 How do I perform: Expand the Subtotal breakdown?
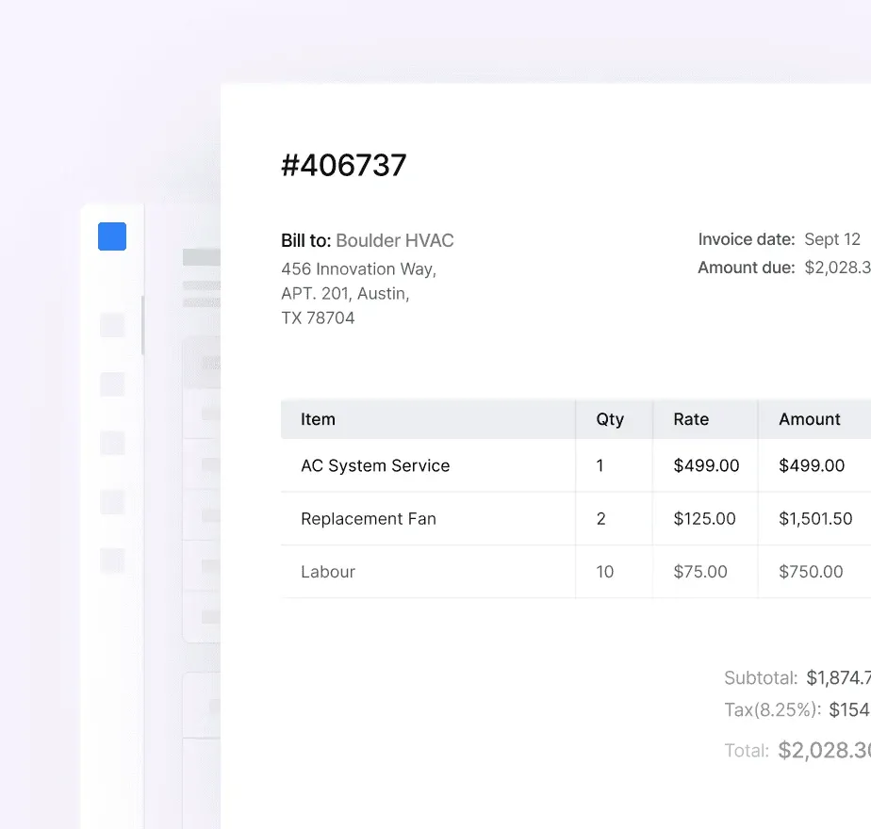(x=760, y=677)
